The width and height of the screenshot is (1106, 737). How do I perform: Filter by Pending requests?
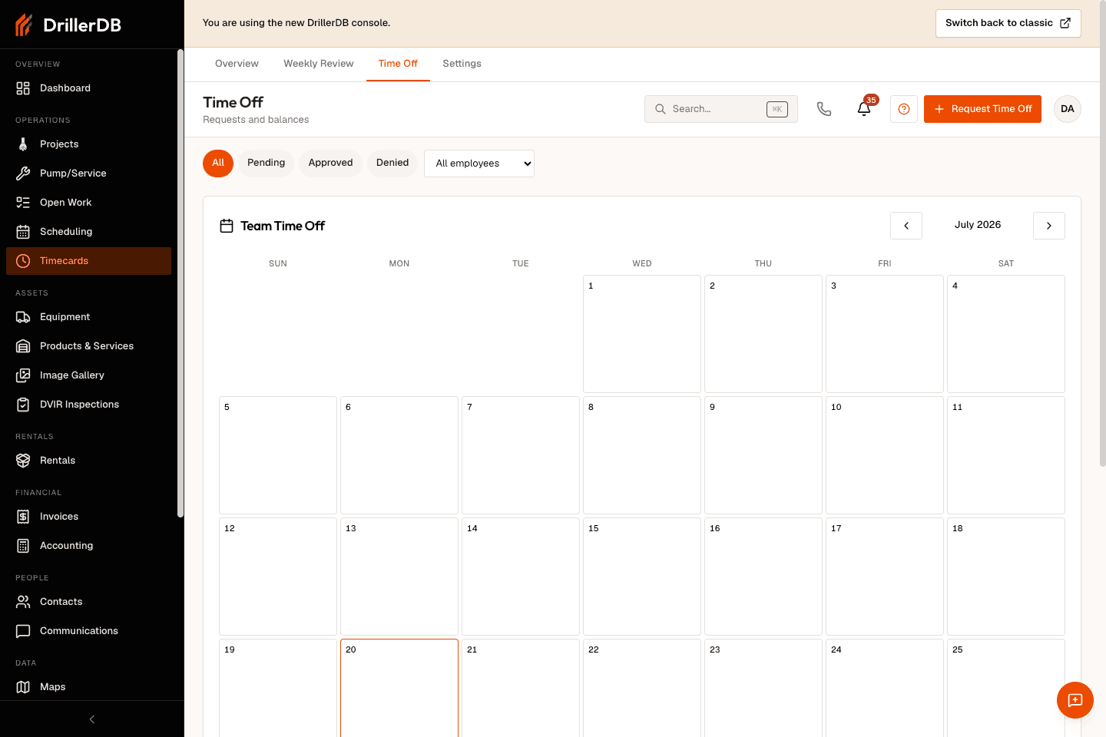pos(266,164)
